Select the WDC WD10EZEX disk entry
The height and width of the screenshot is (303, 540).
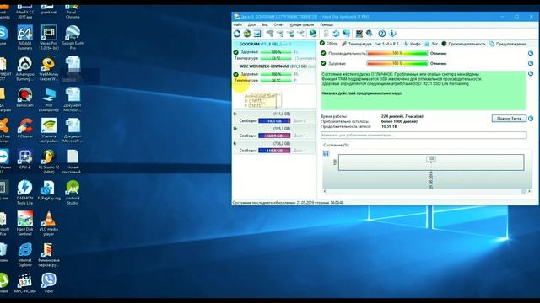[274, 73]
